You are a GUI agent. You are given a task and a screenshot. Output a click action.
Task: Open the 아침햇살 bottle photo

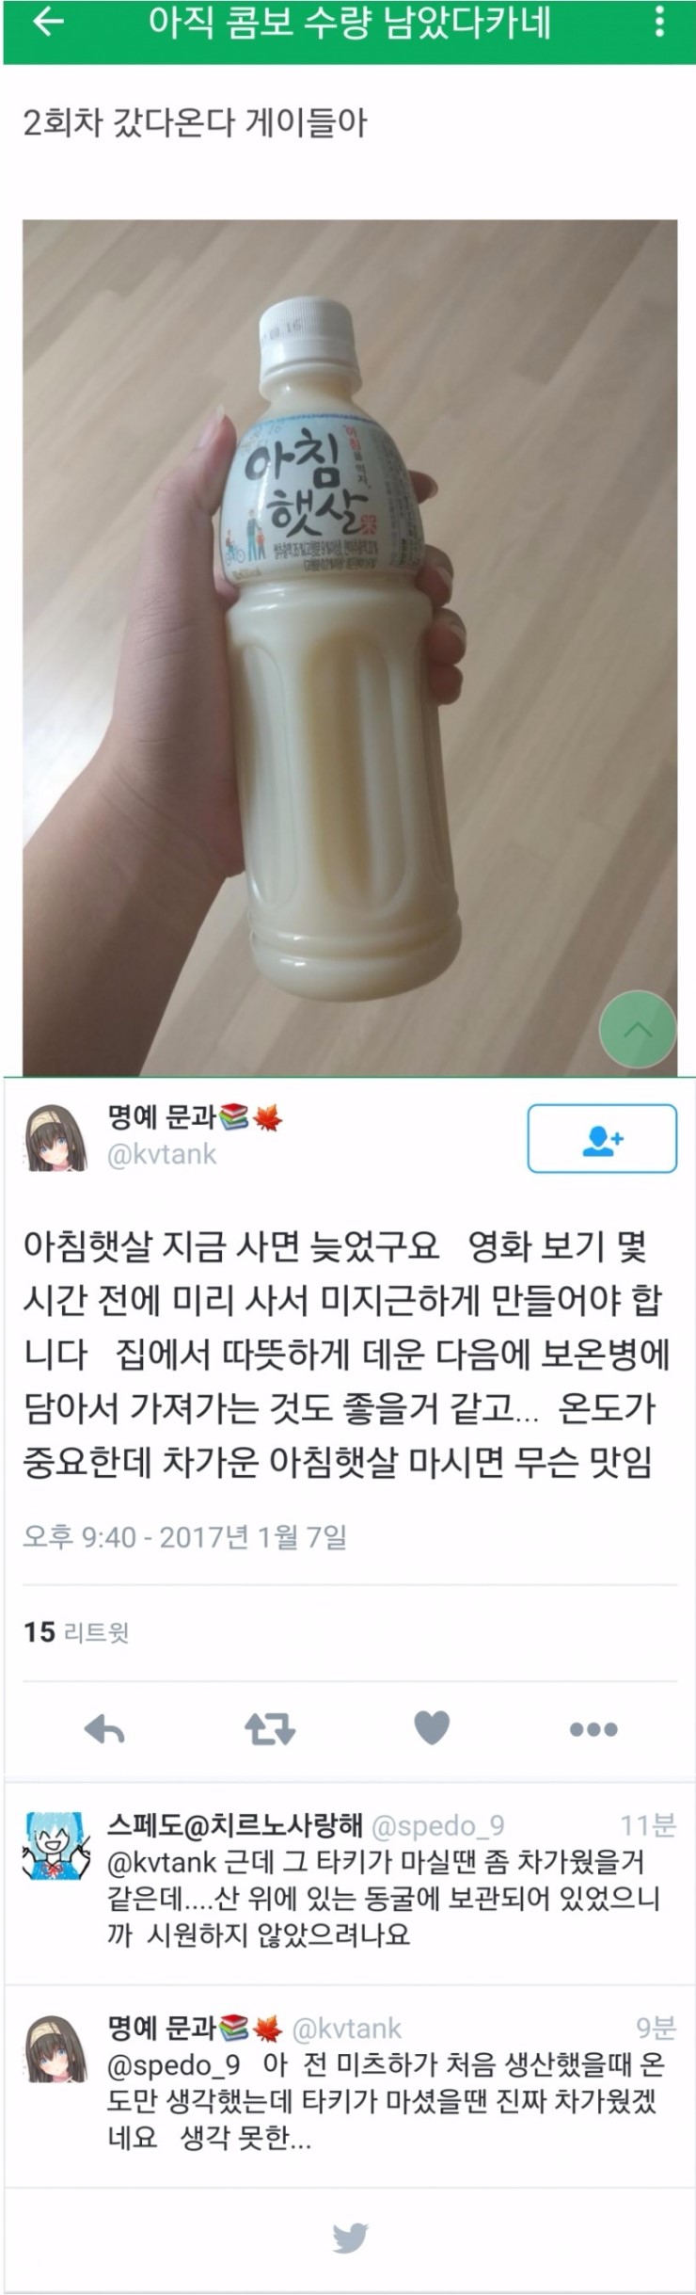[350, 648]
